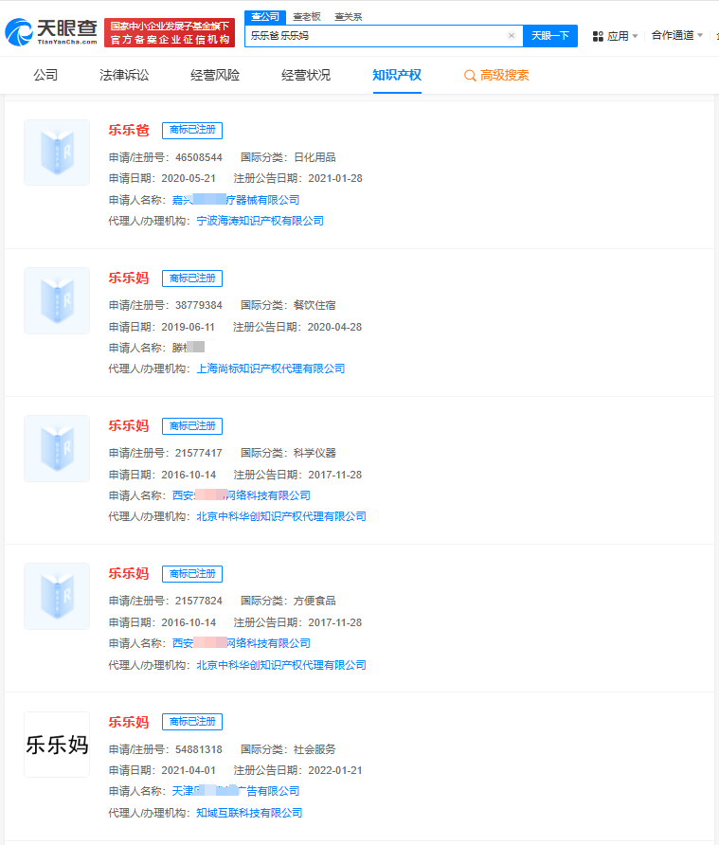Clear the search box with the X icon

(512, 36)
